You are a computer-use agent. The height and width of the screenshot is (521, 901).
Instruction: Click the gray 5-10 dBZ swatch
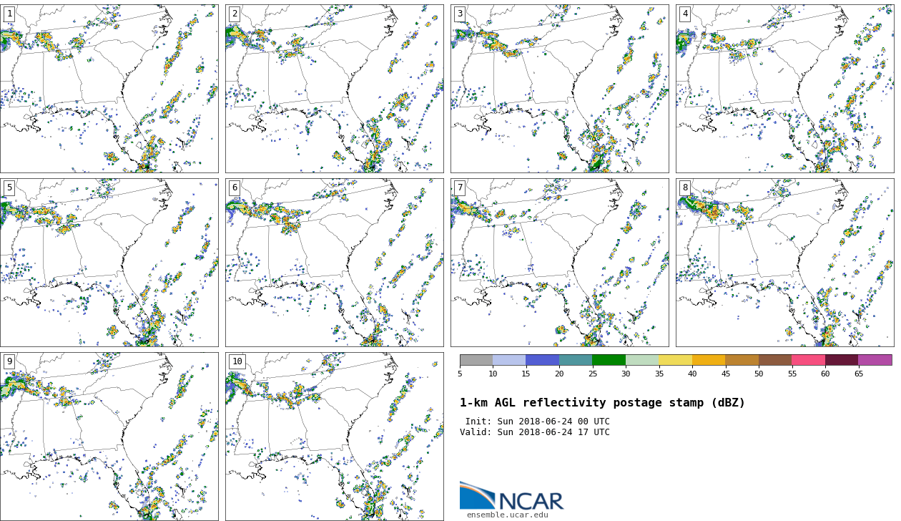(x=476, y=360)
